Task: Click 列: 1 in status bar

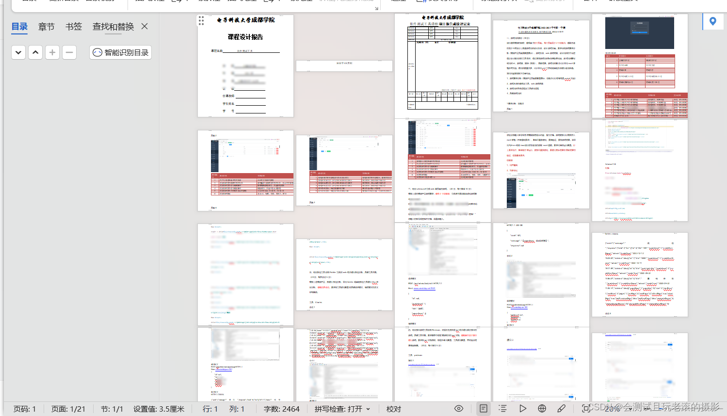Action: [x=237, y=409]
